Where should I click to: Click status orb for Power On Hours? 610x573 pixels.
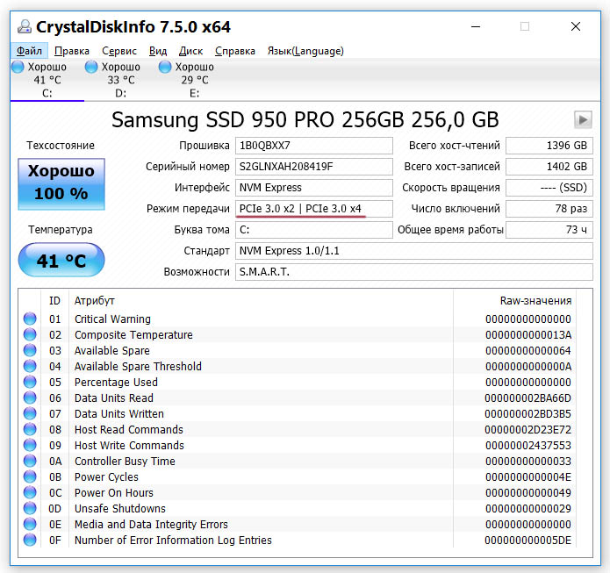pyautogui.click(x=30, y=492)
